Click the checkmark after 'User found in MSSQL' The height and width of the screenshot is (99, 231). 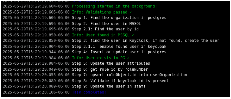[x=133, y=35]
